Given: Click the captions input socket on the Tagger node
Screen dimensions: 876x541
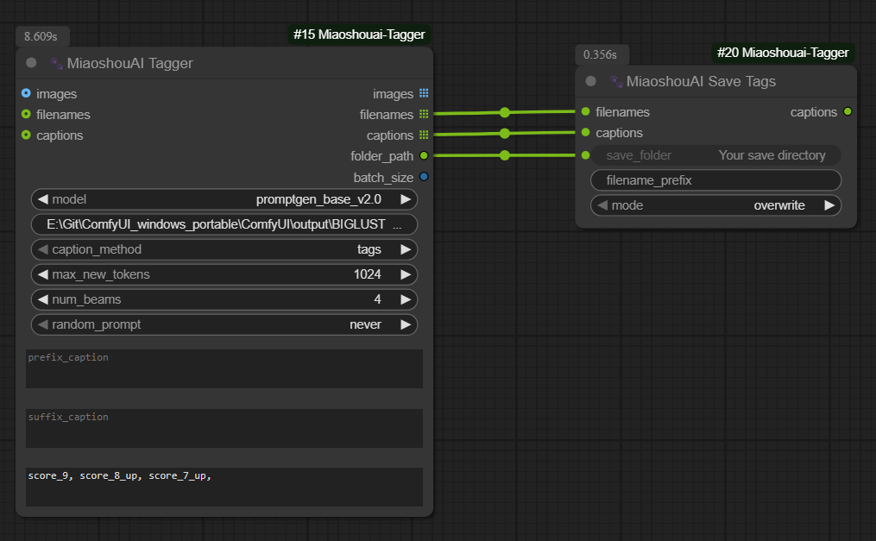Looking at the screenshot, I should tap(26, 135).
